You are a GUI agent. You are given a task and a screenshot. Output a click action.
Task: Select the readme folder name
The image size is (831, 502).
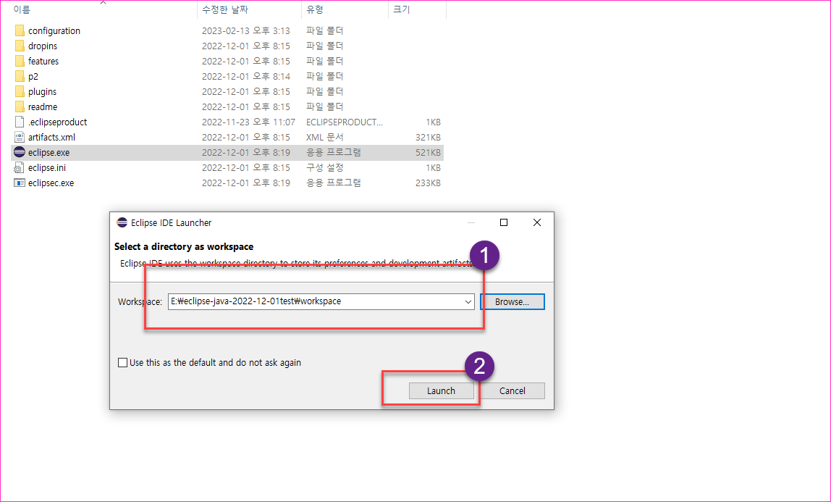43,106
